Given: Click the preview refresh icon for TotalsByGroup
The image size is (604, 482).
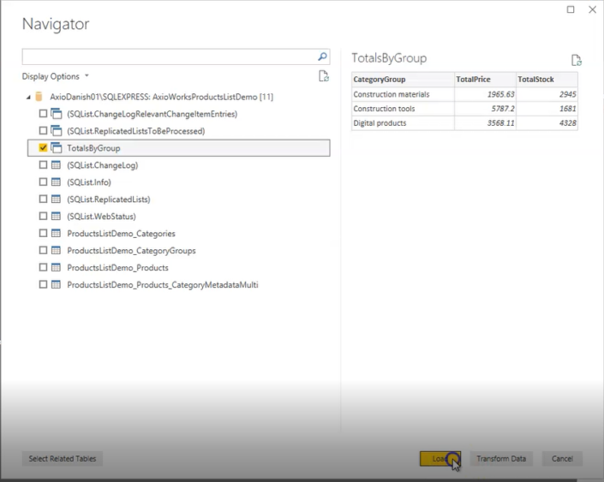Looking at the screenshot, I should point(577,60).
